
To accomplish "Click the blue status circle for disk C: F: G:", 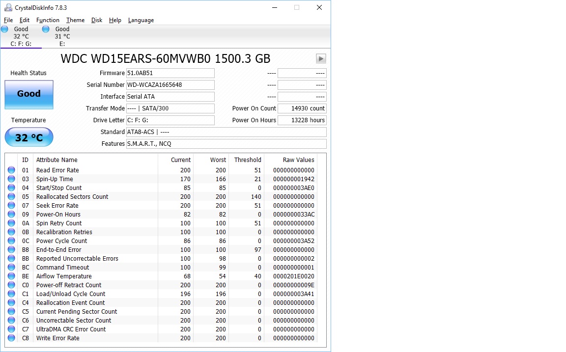I will (5, 29).
